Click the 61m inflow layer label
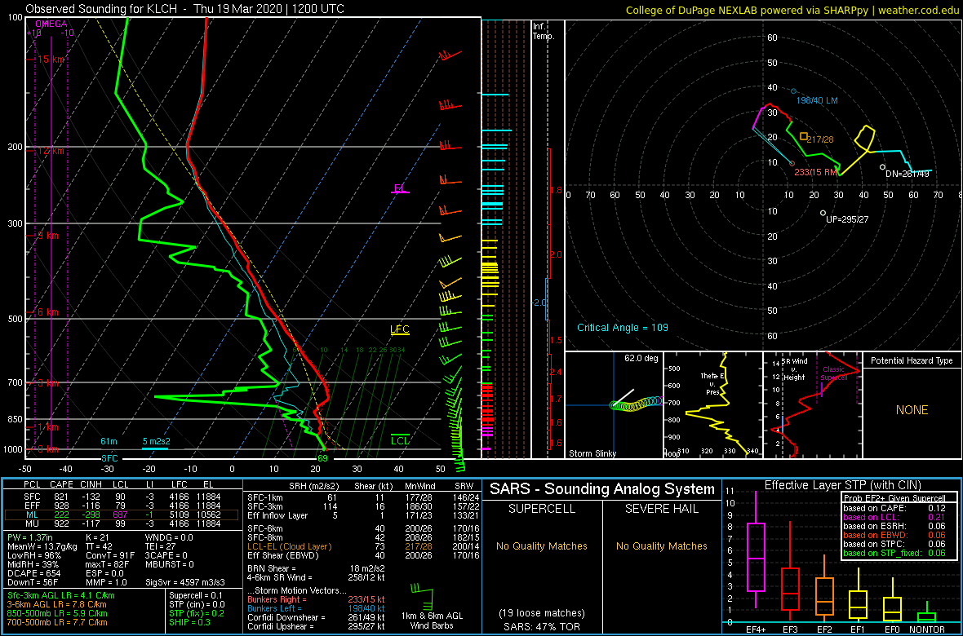The image size is (963, 636). tap(109, 441)
